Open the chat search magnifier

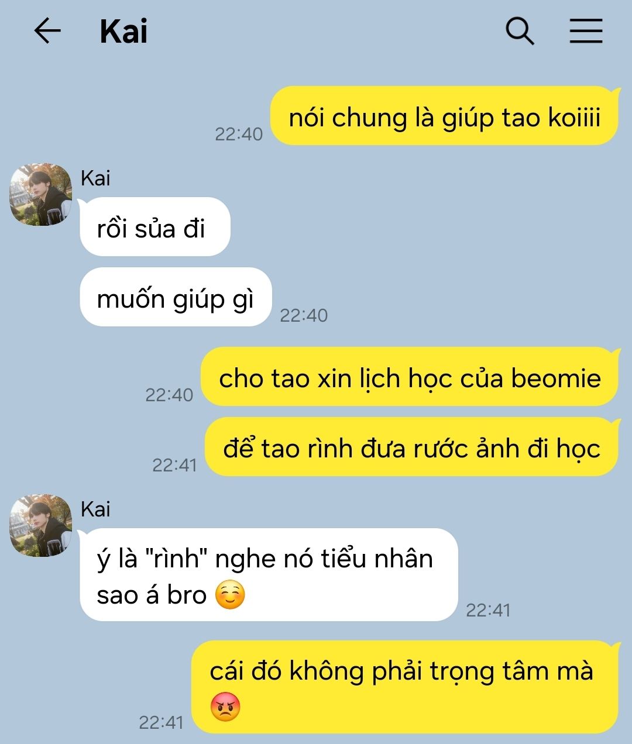(x=520, y=30)
